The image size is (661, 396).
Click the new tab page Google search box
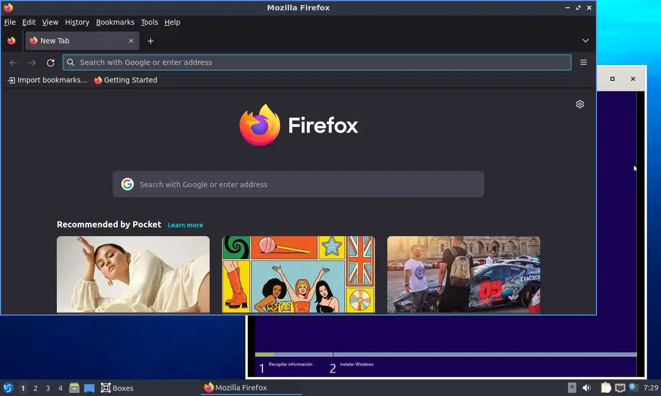point(298,184)
